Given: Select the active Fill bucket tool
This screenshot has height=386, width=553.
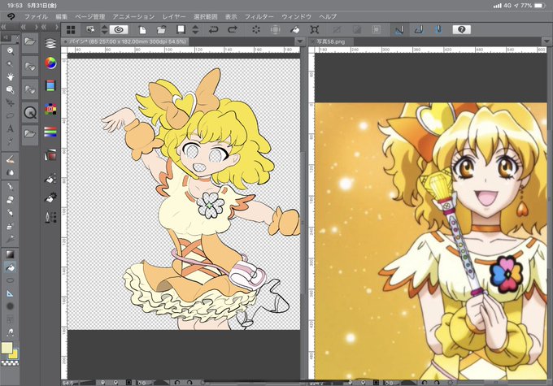Looking at the screenshot, I should (11, 267).
